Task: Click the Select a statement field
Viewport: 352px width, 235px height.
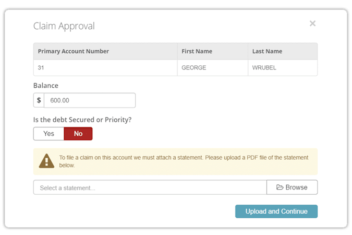Action: [150, 187]
